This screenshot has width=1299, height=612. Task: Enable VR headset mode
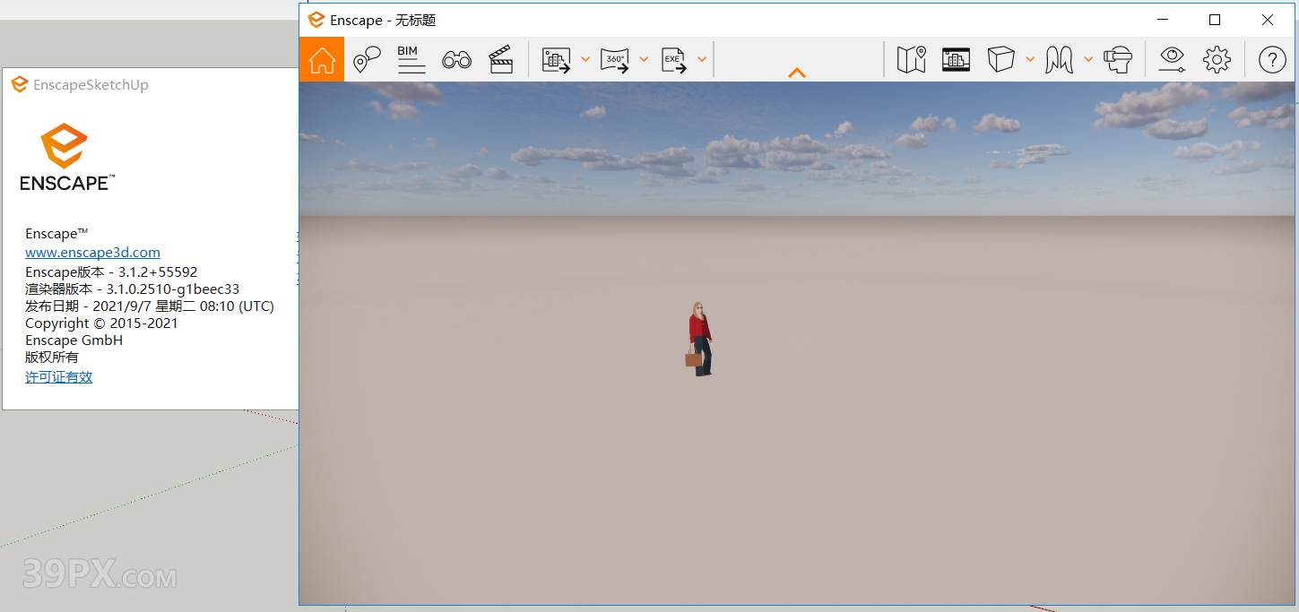tap(1118, 59)
